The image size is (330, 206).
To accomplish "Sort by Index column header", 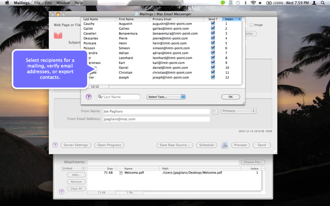I will pos(232,19).
